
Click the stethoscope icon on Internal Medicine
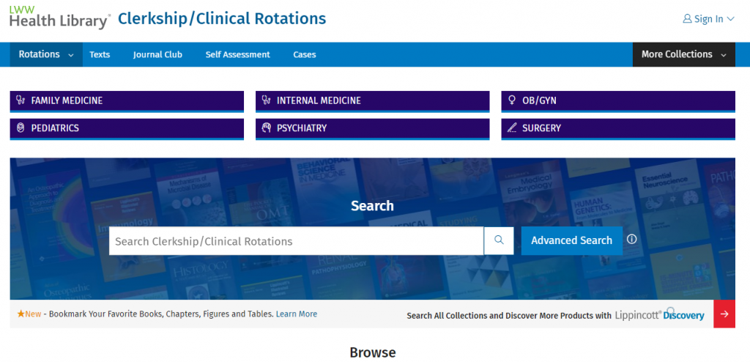267,100
